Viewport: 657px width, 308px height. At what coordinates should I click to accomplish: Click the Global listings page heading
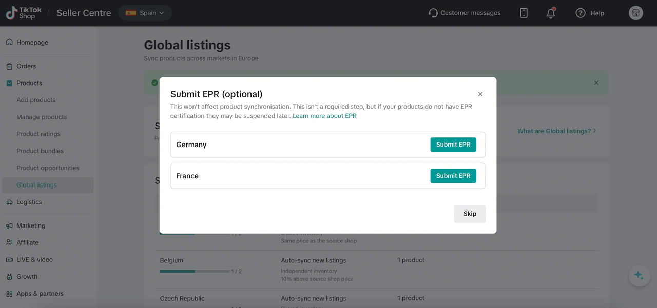pyautogui.click(x=187, y=45)
